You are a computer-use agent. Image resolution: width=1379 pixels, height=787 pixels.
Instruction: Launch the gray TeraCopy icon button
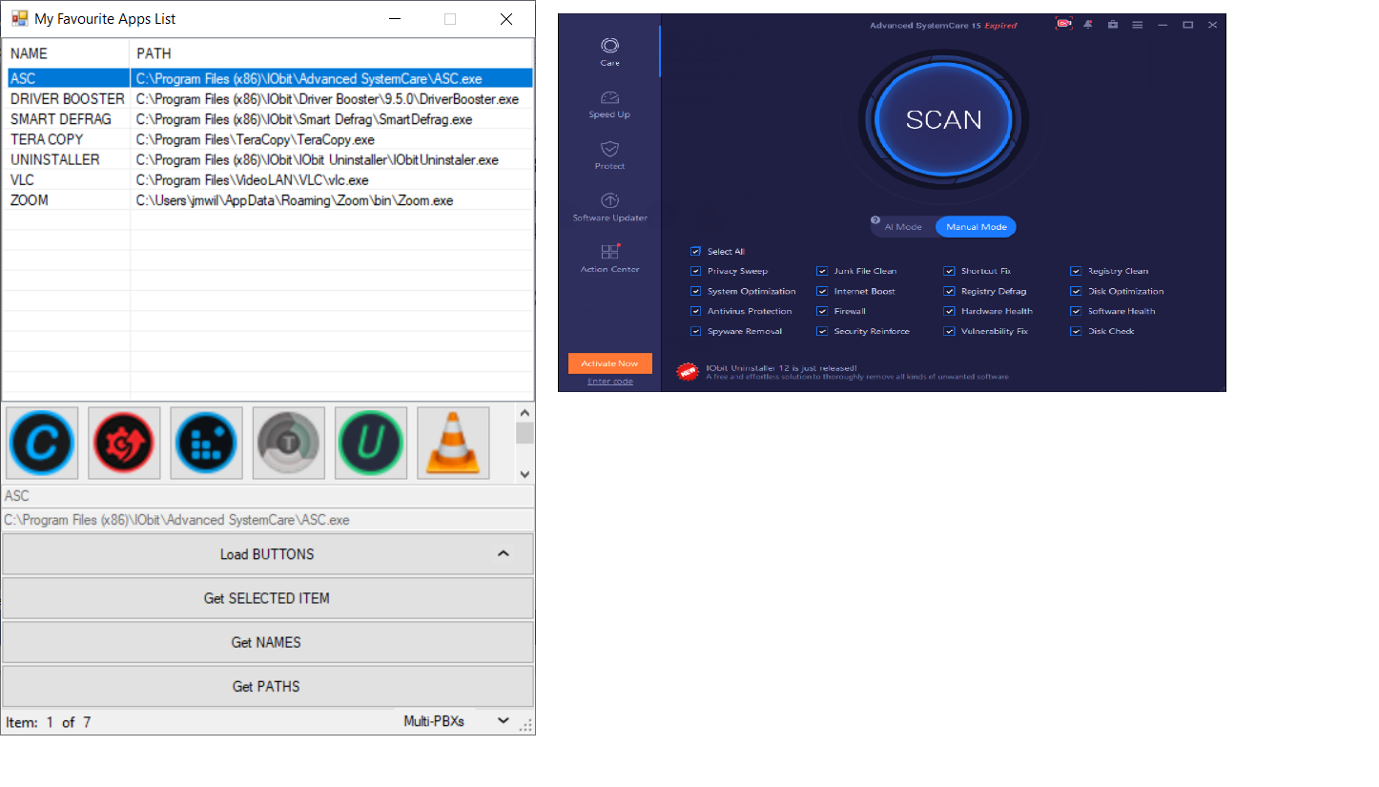(x=288, y=443)
